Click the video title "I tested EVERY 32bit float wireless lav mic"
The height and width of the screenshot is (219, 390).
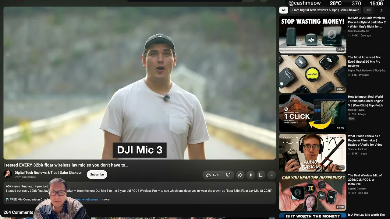[x=66, y=165]
